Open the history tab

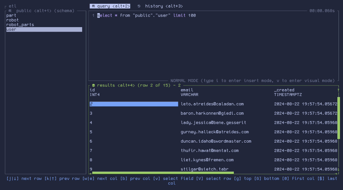tap(164, 6)
